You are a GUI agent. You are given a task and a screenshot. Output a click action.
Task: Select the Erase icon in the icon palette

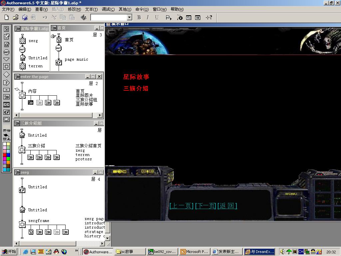pyautogui.click(x=7, y=44)
